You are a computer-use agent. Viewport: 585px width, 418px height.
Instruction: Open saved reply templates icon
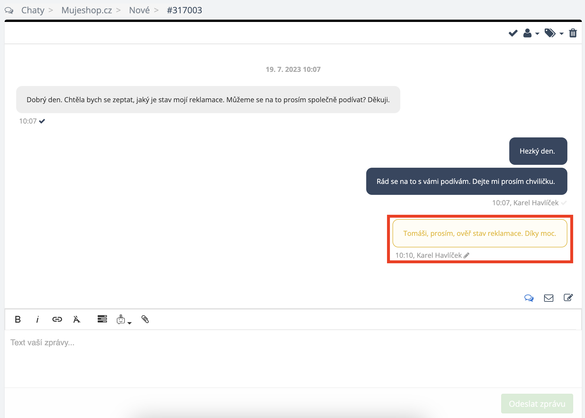[x=102, y=319]
